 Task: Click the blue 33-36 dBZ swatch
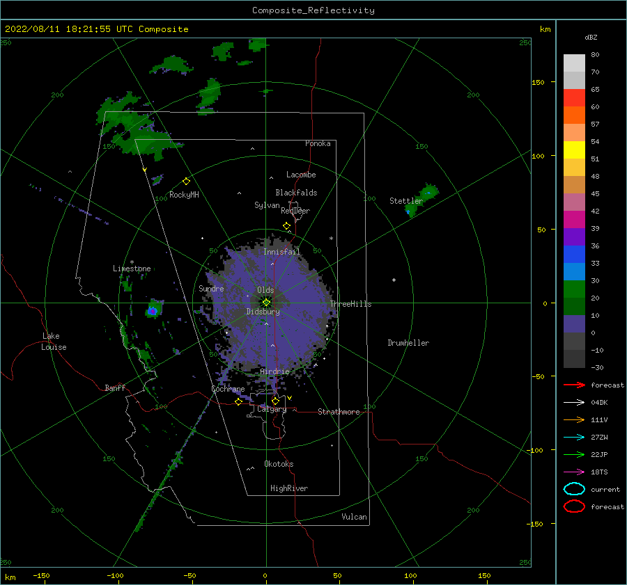pos(574,254)
